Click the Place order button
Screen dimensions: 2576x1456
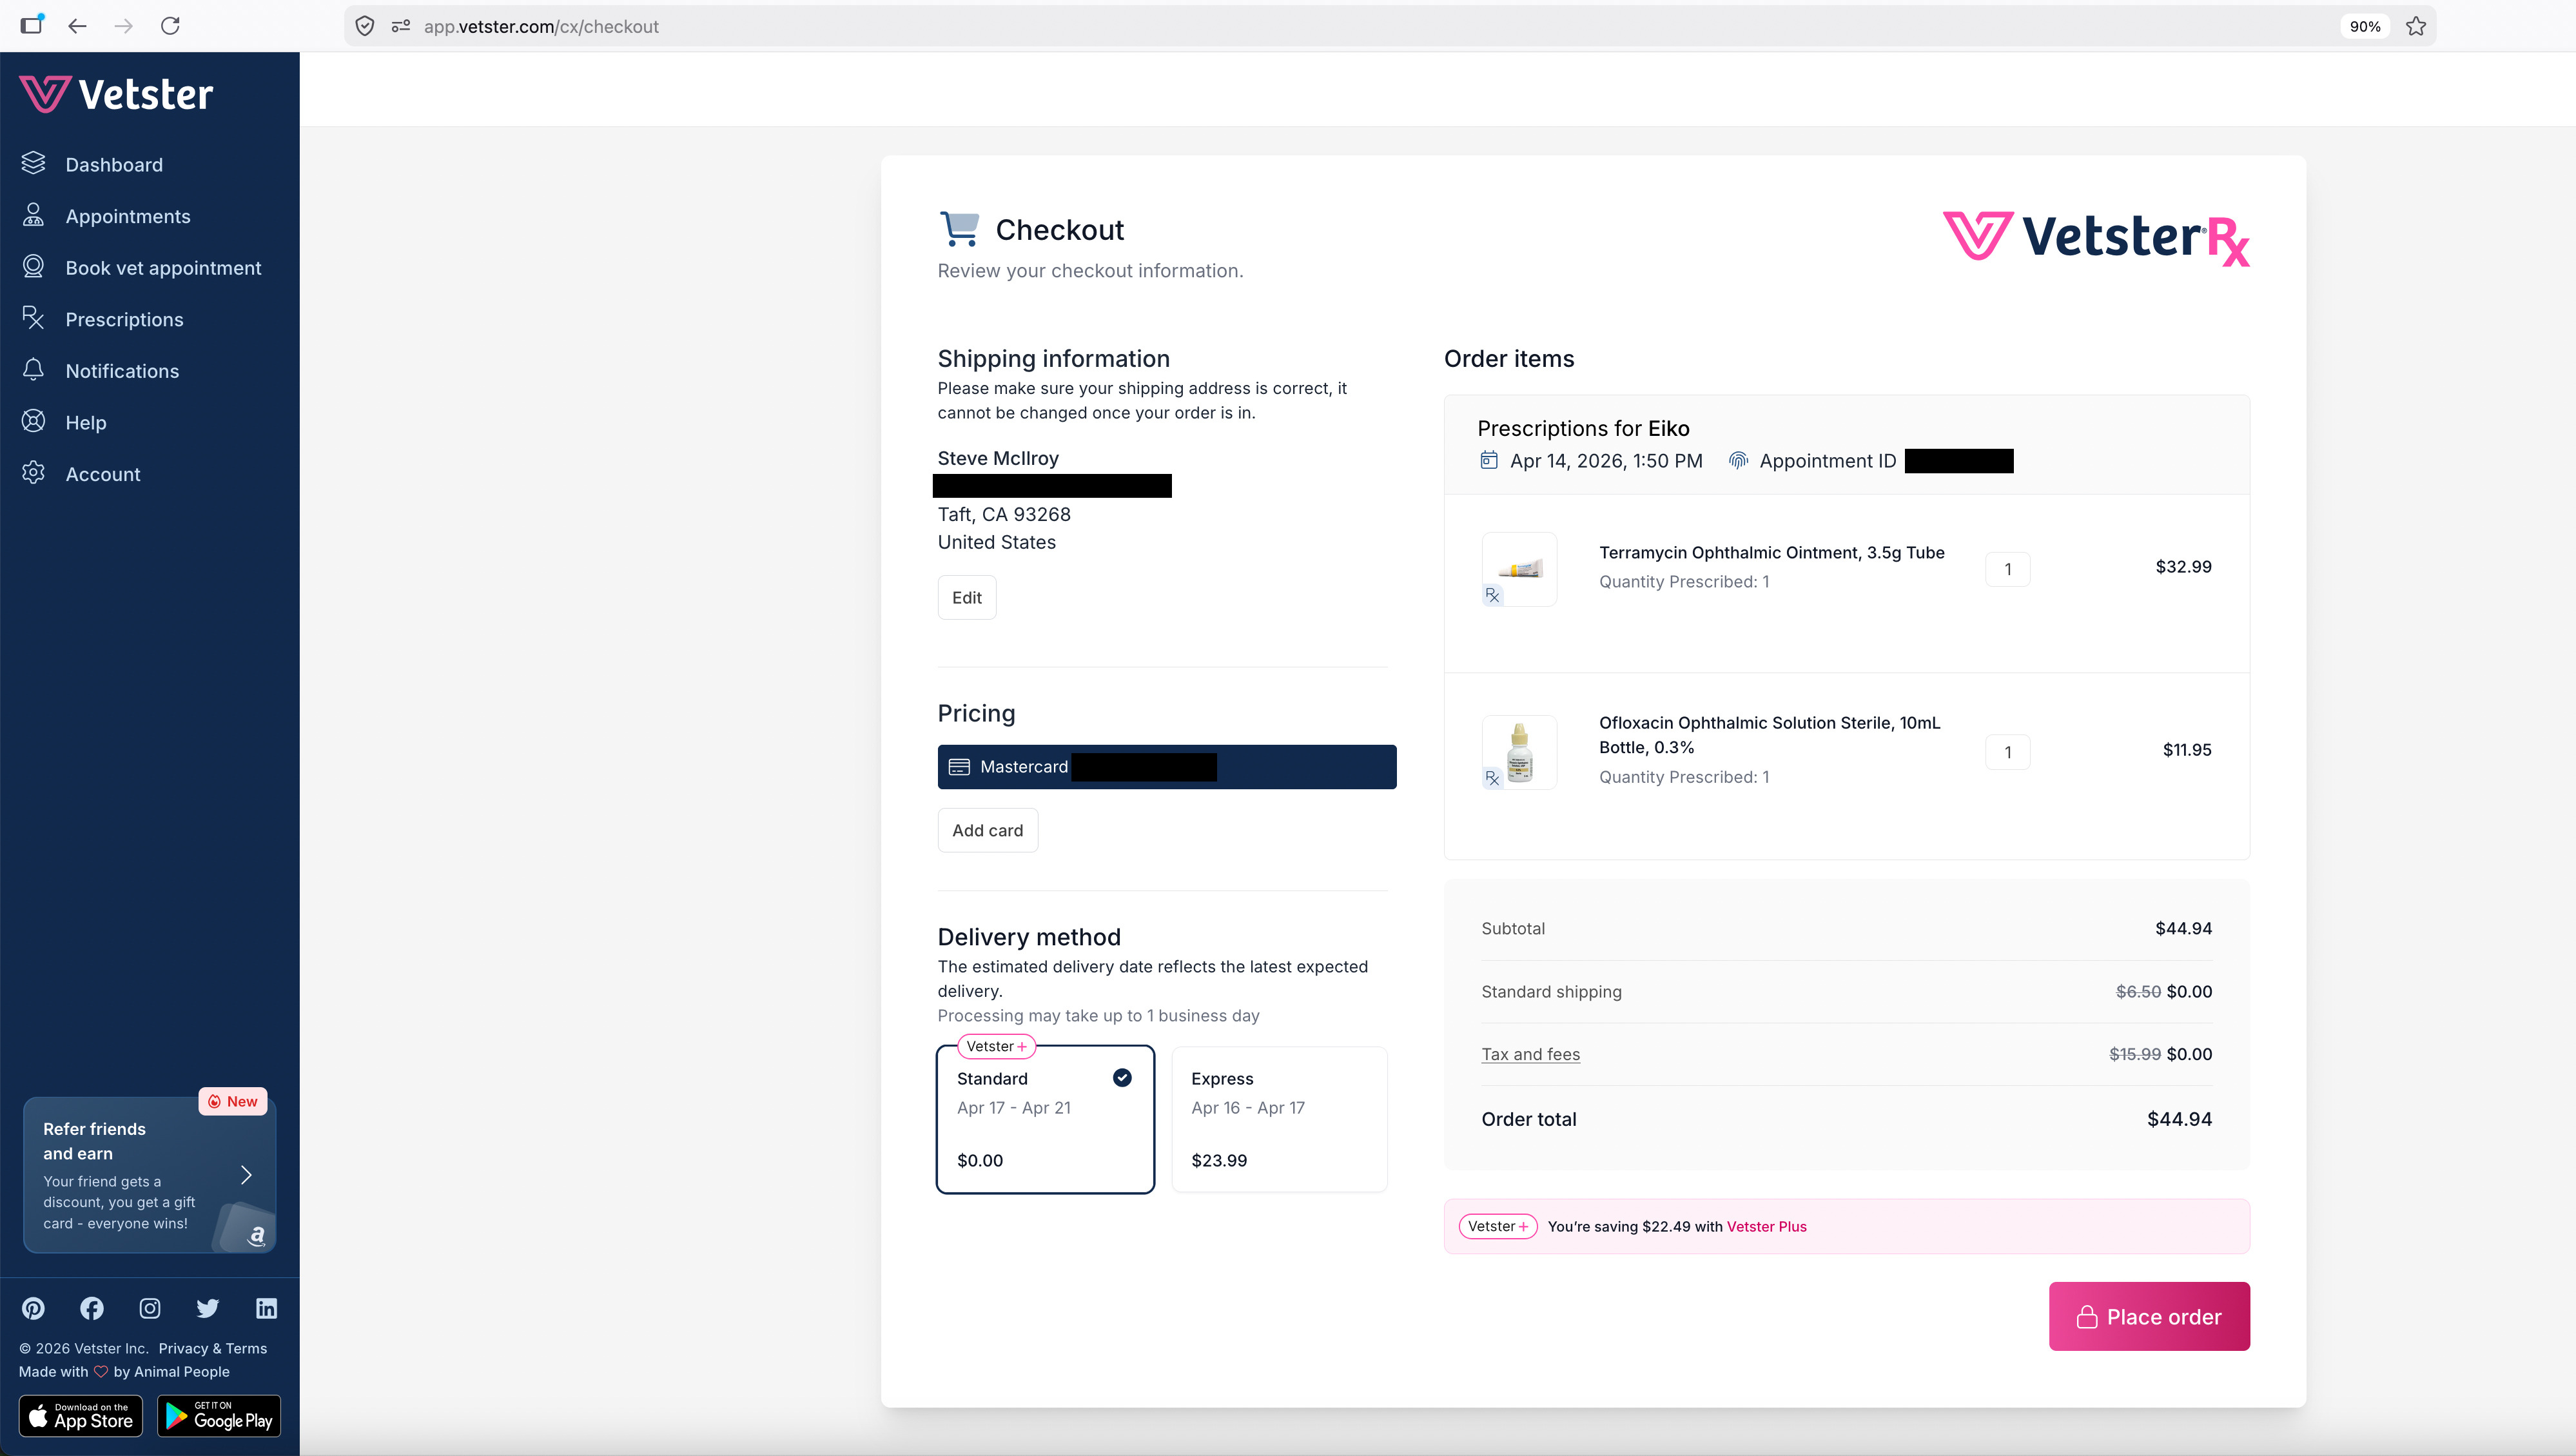click(2148, 1316)
